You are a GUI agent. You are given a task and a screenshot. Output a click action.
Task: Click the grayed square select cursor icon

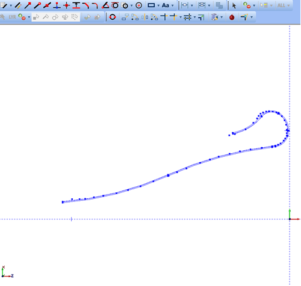(36, 17)
